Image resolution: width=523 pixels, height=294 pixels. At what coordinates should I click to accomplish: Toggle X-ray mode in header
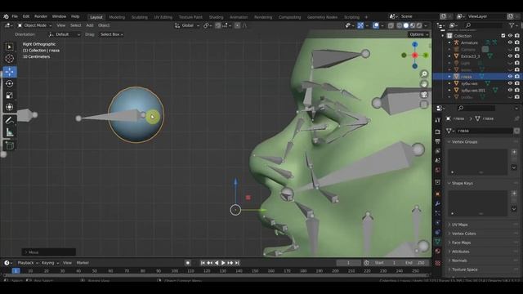pos(391,25)
